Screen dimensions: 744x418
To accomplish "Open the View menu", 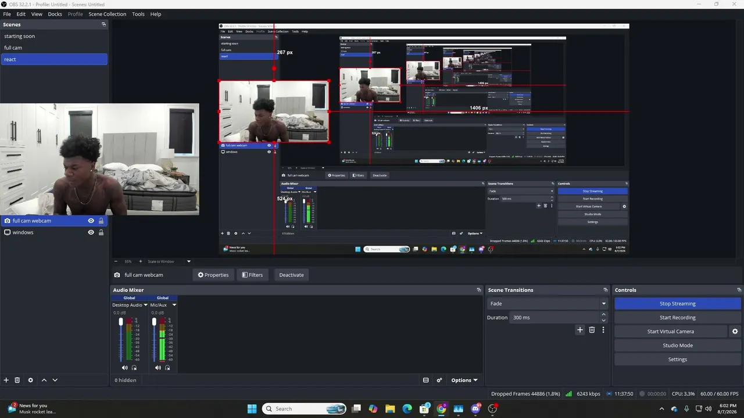I will pos(37,14).
